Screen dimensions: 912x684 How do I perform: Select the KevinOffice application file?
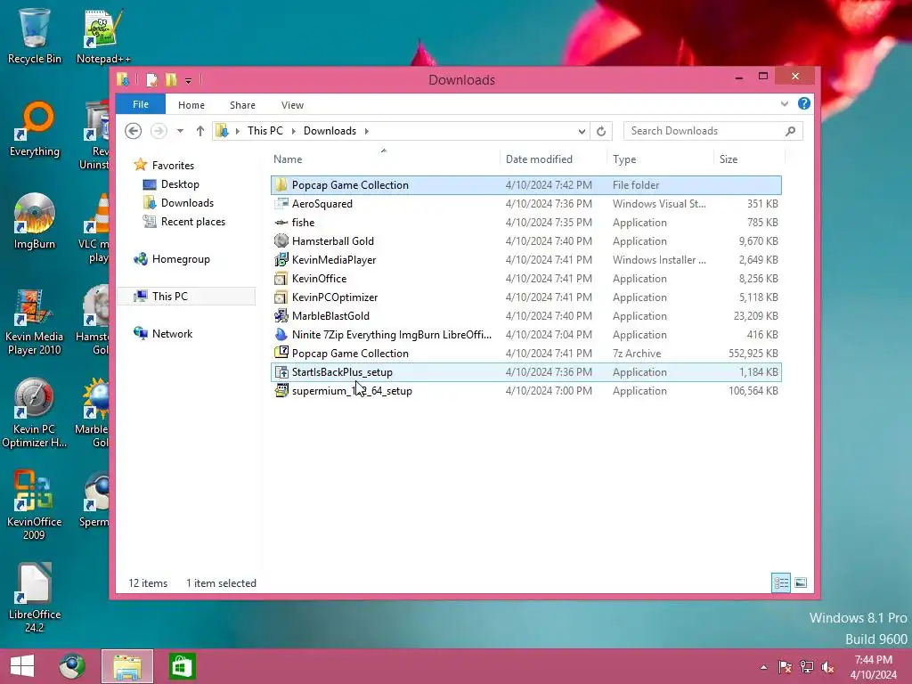[525, 279]
